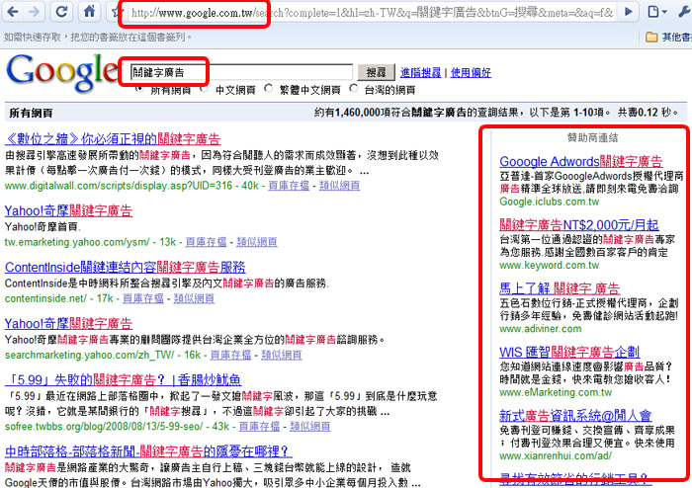Open cached page for searchmarketing.yahoo.com result
Image resolution: width=692 pixels, height=488 pixels.
point(230,355)
